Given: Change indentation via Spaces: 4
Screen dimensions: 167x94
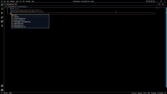Looking at the screenshot, I should [140, 93].
